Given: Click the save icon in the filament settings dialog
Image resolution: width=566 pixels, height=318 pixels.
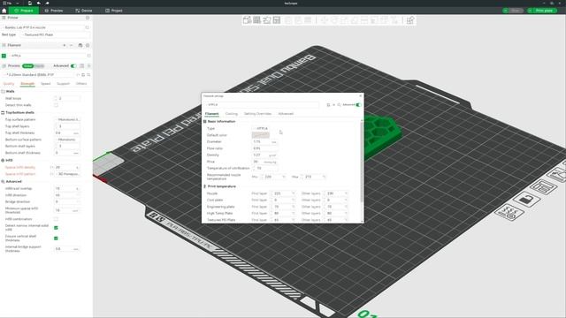Looking at the screenshot, I should pyautogui.click(x=328, y=105).
